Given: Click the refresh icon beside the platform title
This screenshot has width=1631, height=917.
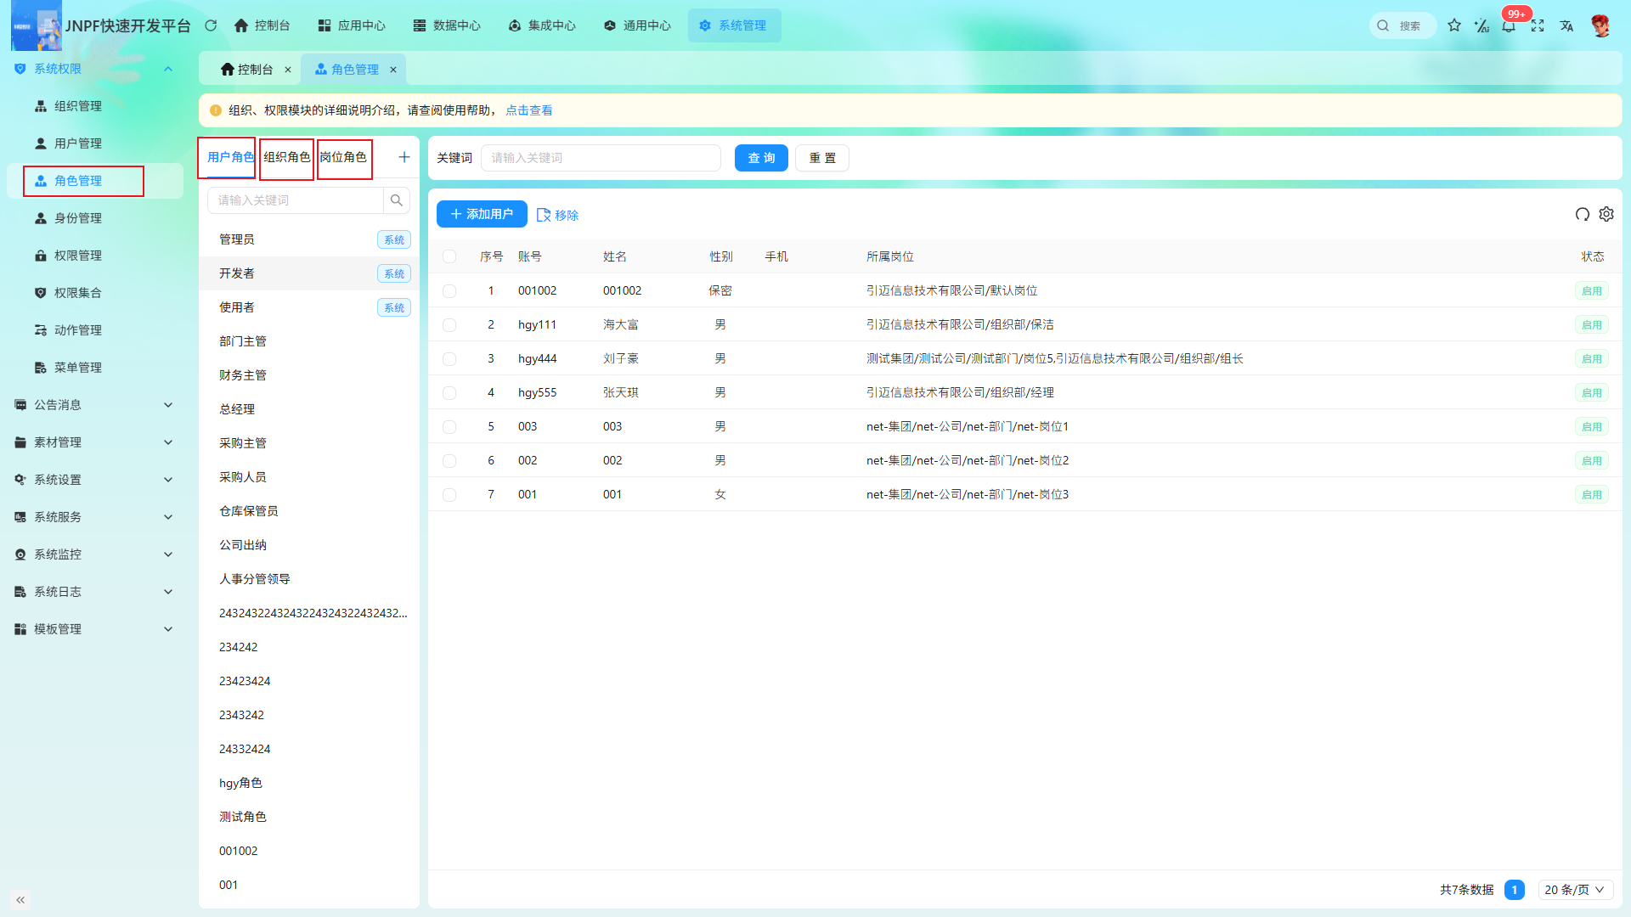Looking at the screenshot, I should click(x=211, y=25).
